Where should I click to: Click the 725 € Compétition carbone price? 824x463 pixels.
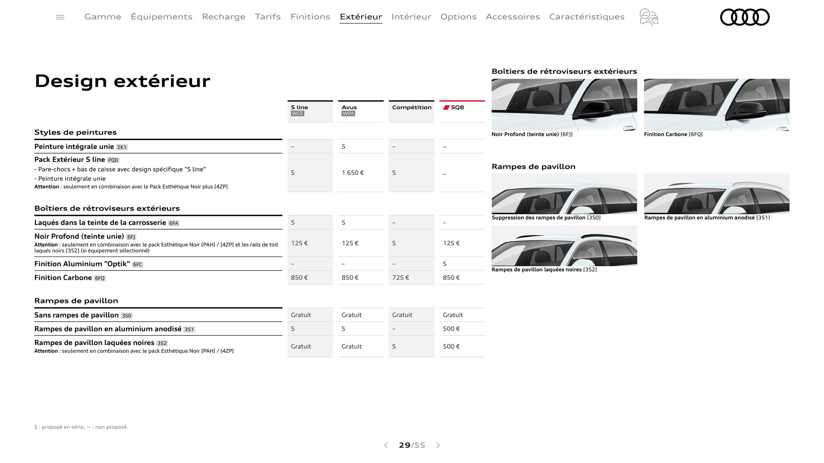pos(401,278)
